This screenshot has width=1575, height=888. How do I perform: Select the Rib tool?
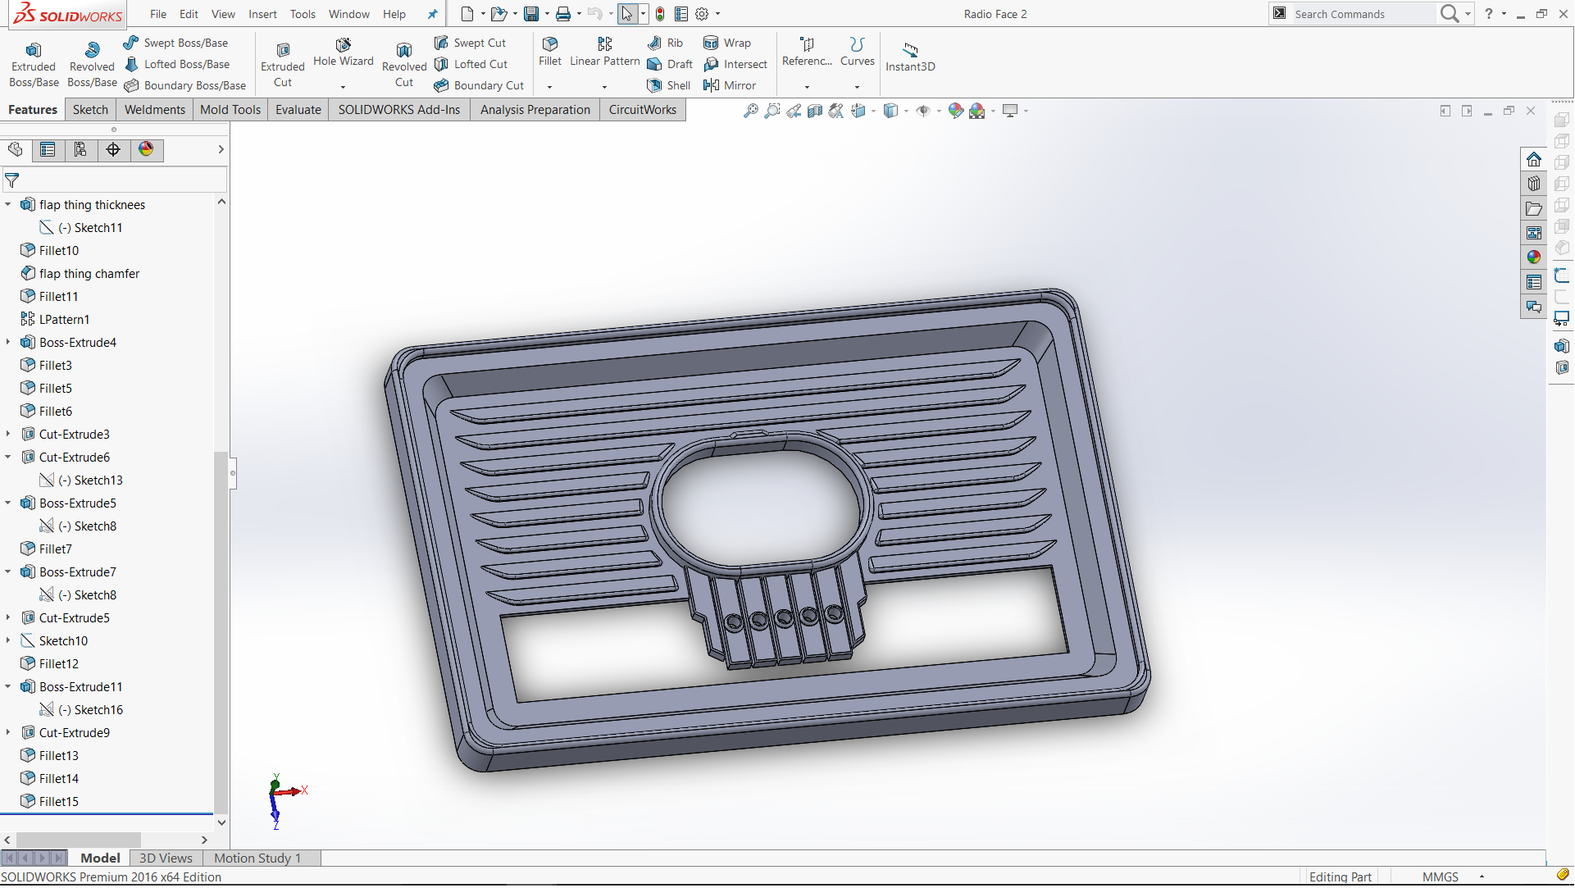(665, 43)
